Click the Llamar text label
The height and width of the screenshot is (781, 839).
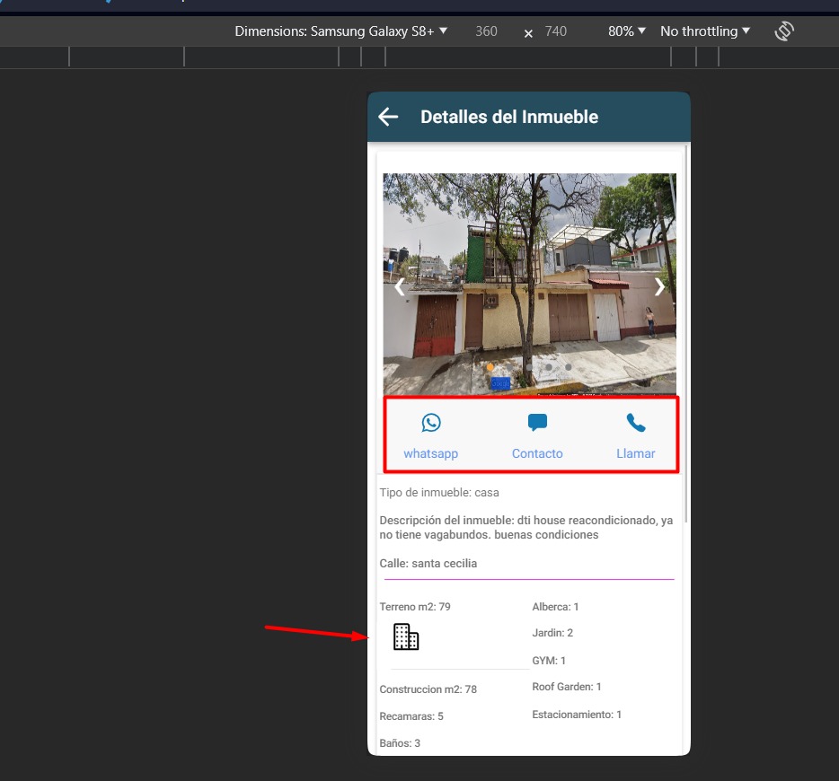635,453
